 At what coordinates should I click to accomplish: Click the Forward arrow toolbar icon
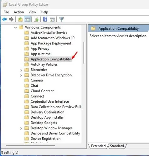click(x=11, y=19)
